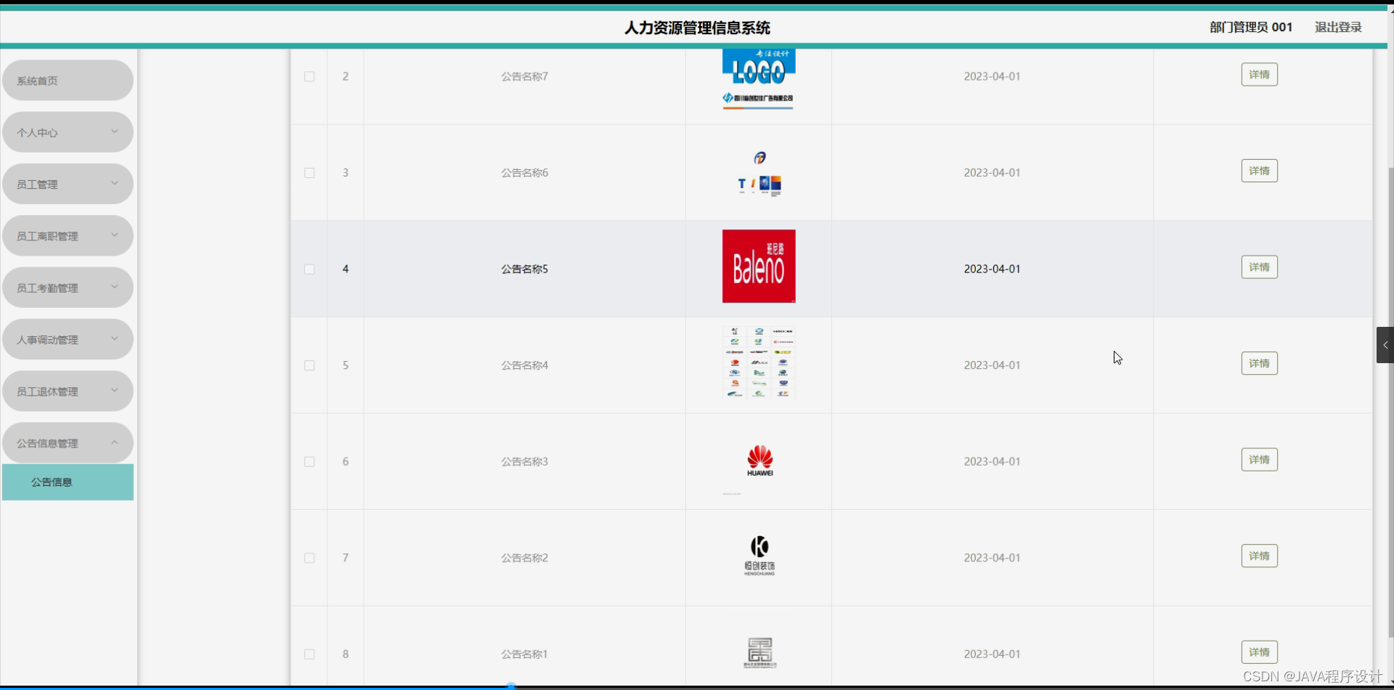Click the text 公告名称7
The width and height of the screenshot is (1394, 690).
[524, 76]
